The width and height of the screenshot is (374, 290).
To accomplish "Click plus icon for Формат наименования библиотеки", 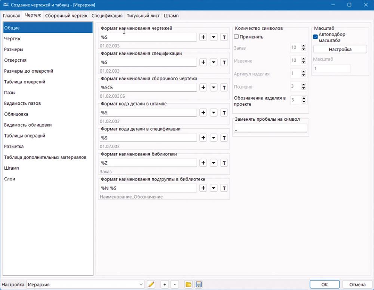I will [x=203, y=163].
